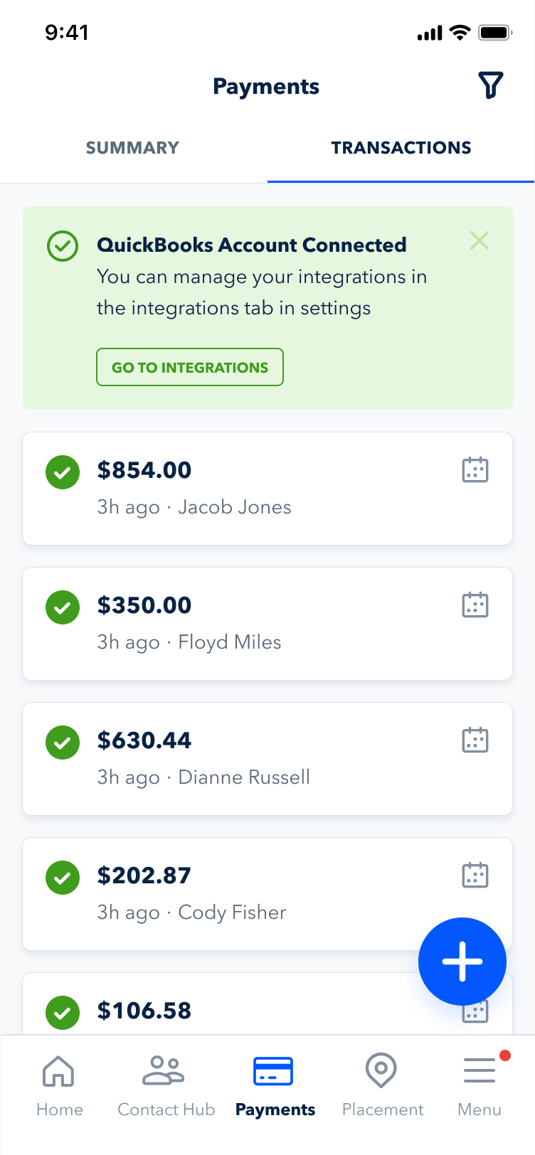Tap green checkmark on Jacob Jones payment

[x=63, y=472]
